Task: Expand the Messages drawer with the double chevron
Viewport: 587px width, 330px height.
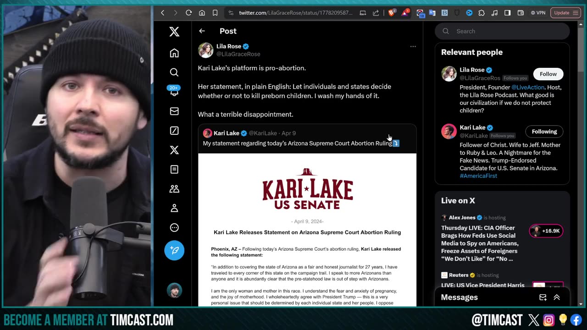Action: (557, 297)
